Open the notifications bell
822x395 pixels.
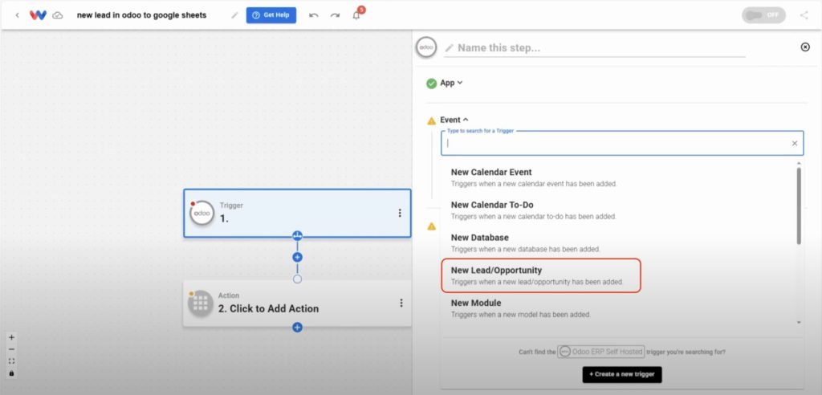point(356,15)
